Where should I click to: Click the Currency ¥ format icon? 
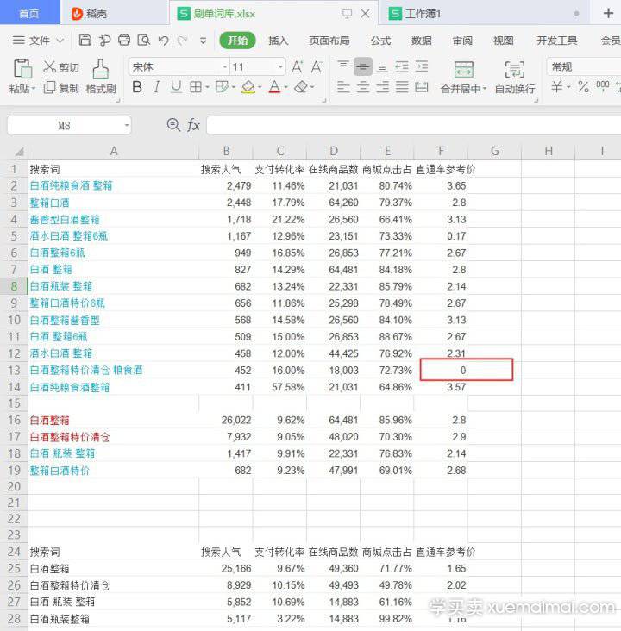[556, 86]
